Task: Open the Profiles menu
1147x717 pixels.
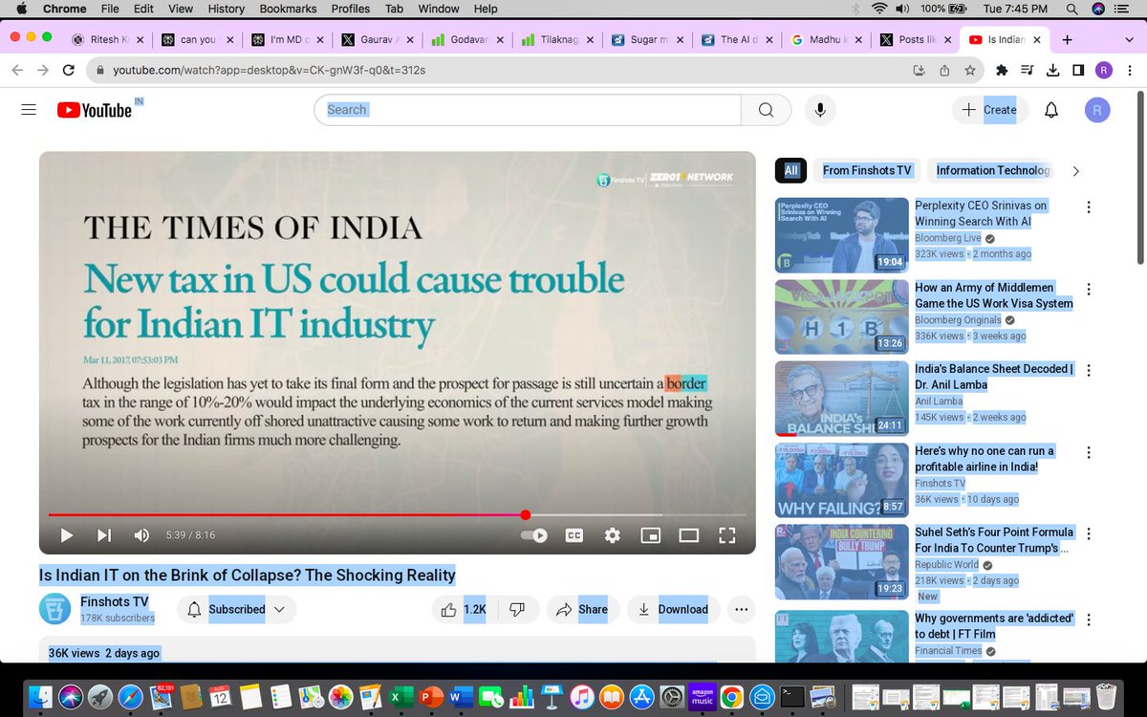Action: pos(351,9)
